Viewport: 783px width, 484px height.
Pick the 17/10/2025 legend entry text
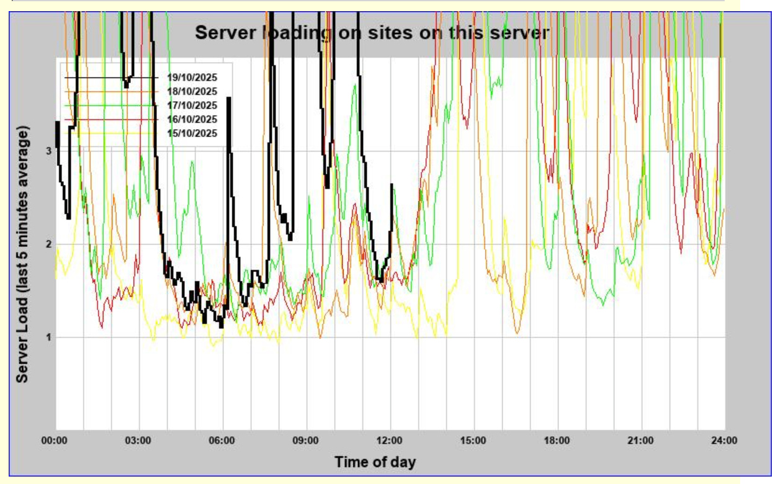coord(192,105)
